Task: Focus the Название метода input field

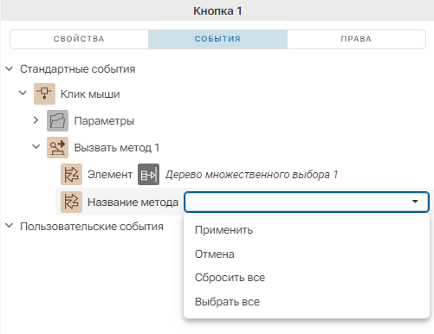Action: tap(307, 202)
